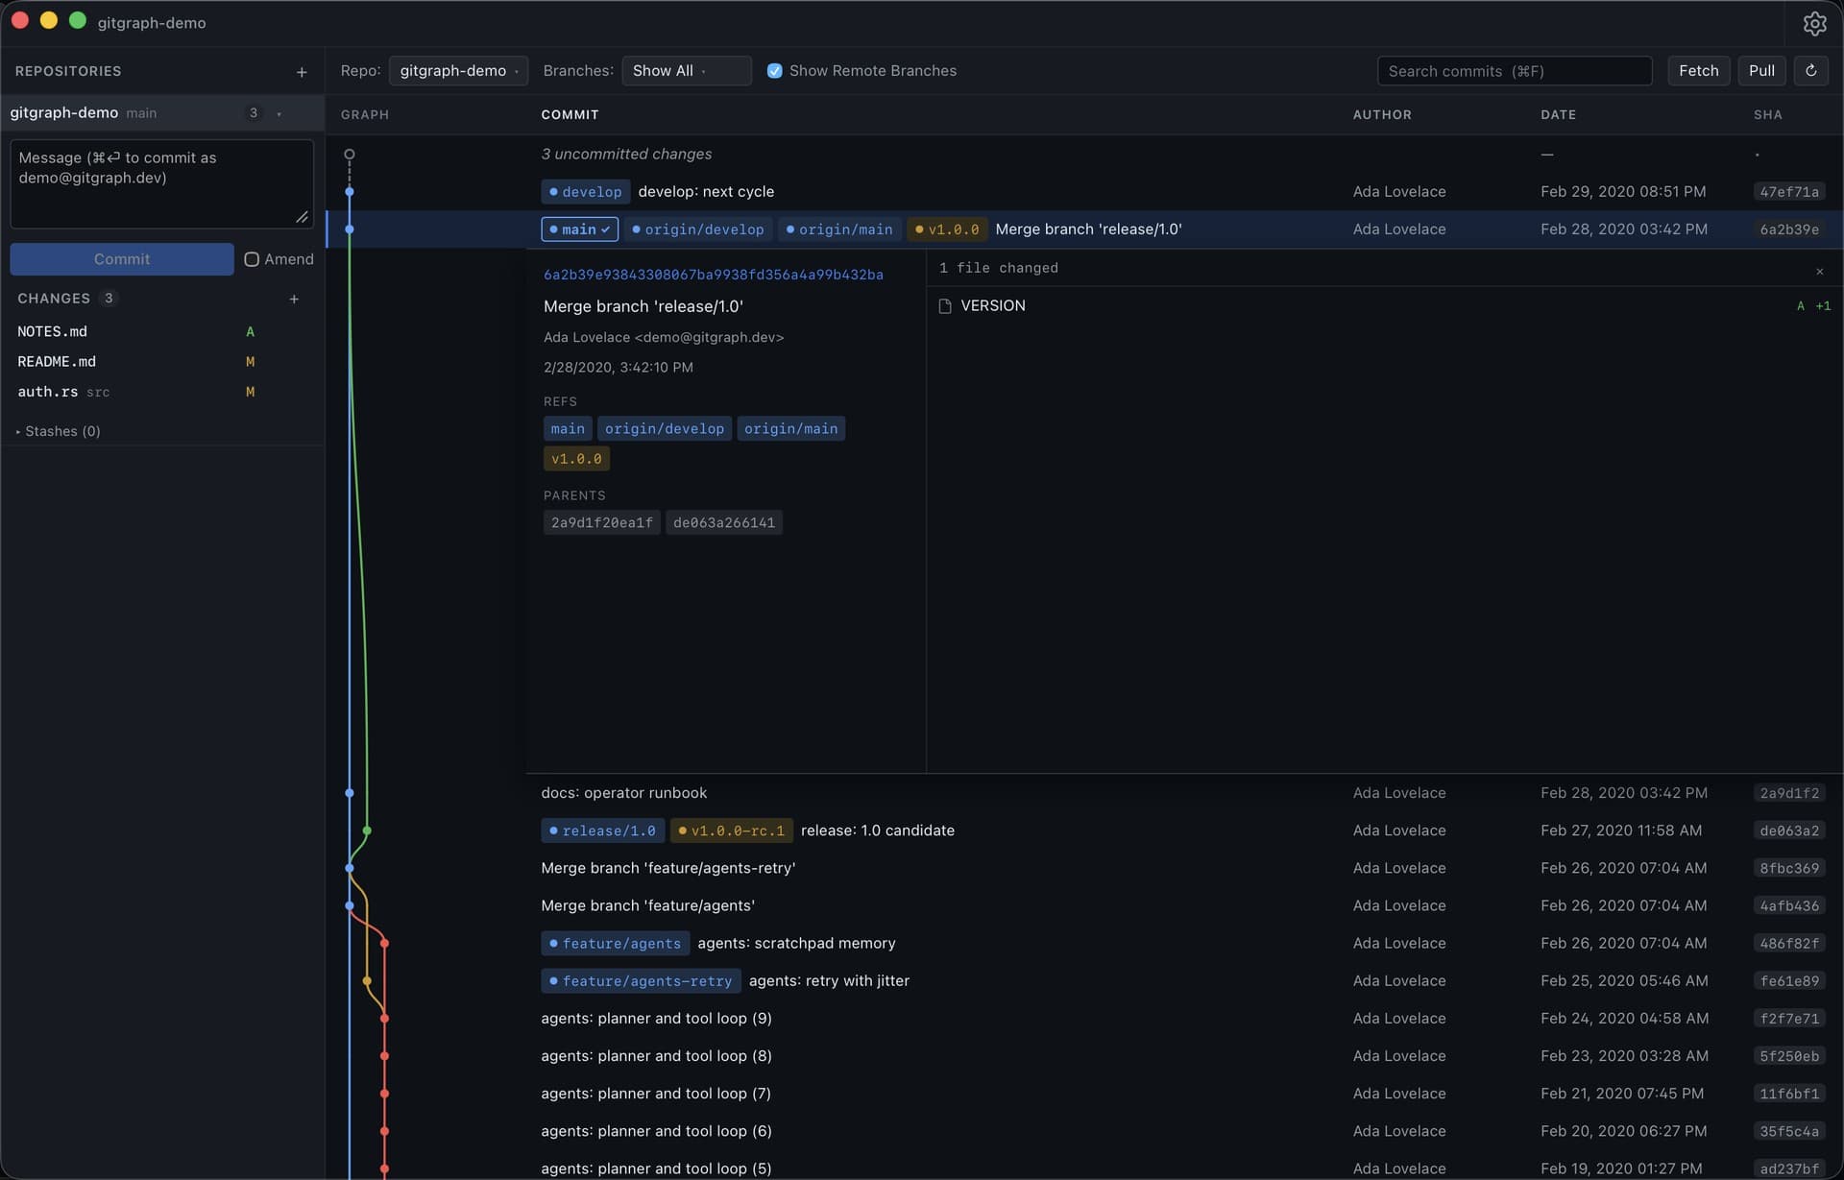1844x1180 pixels.
Task: Click the uncommitted changes graph node
Action: (350, 155)
